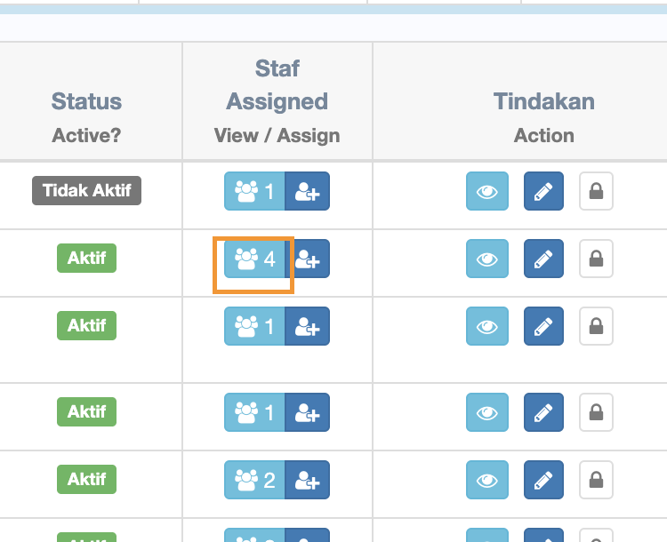Click the Aktif badge beside 2 staff
Image resolution: width=667 pixels, height=542 pixels.
tap(86, 479)
